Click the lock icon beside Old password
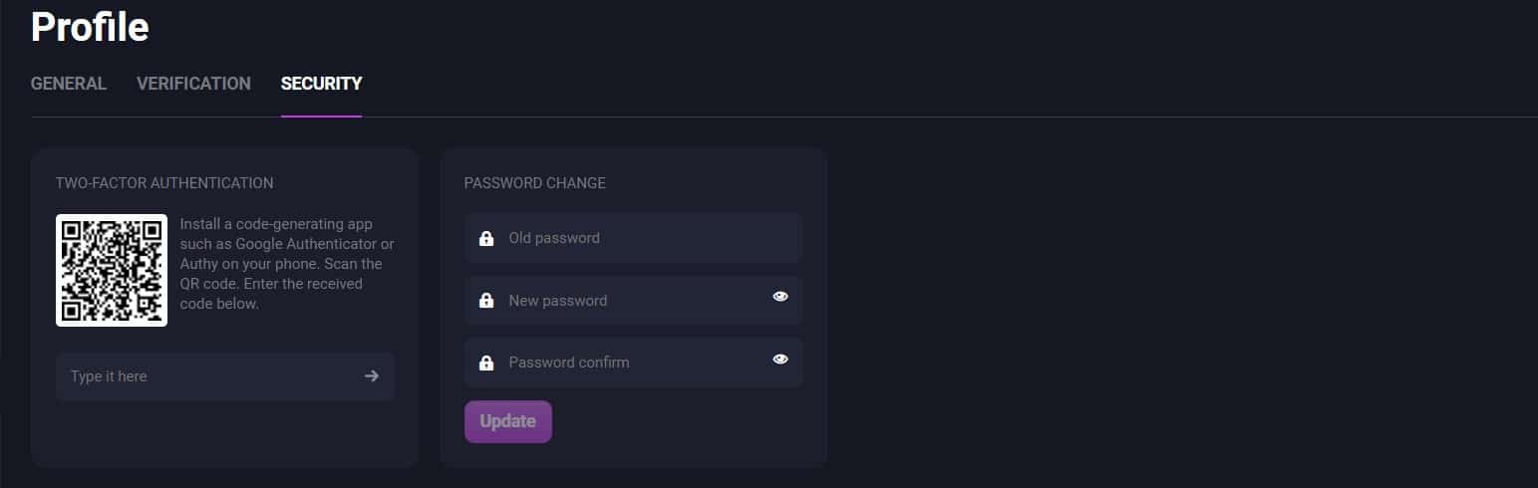This screenshot has width=1538, height=488. (x=486, y=238)
